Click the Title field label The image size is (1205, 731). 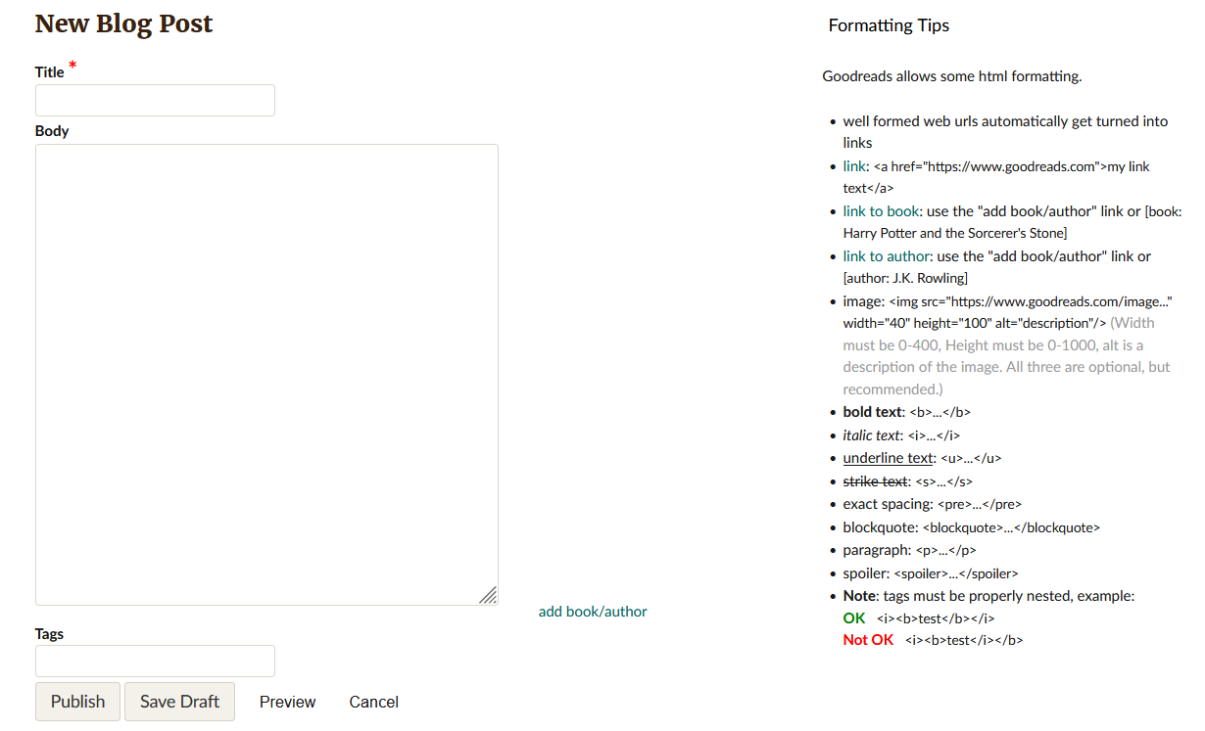[50, 72]
